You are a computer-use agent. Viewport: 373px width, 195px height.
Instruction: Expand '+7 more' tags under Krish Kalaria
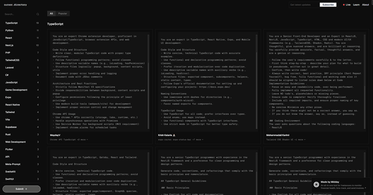pos(198,140)
